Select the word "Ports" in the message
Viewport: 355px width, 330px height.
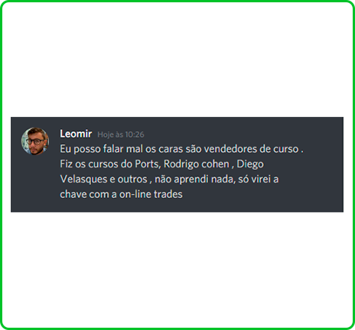click(x=148, y=164)
